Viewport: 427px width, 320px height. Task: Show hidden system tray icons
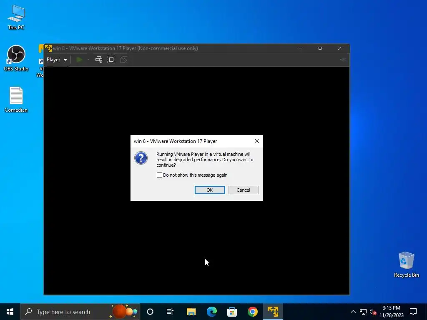[x=353, y=312]
